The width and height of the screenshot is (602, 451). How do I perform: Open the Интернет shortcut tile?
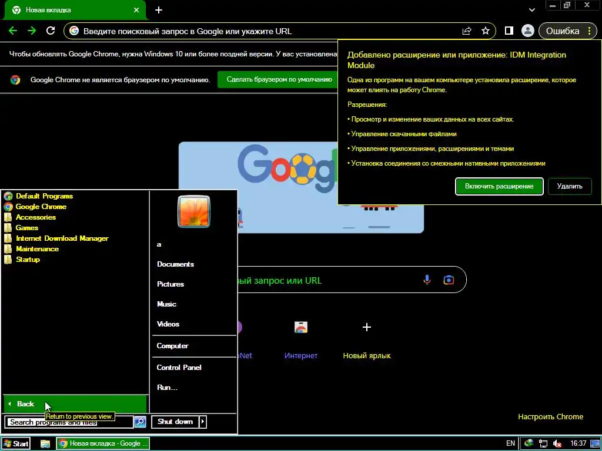[300, 339]
